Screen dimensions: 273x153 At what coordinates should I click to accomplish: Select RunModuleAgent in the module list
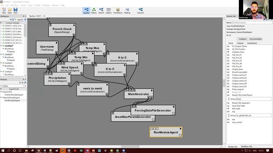(12, 100)
